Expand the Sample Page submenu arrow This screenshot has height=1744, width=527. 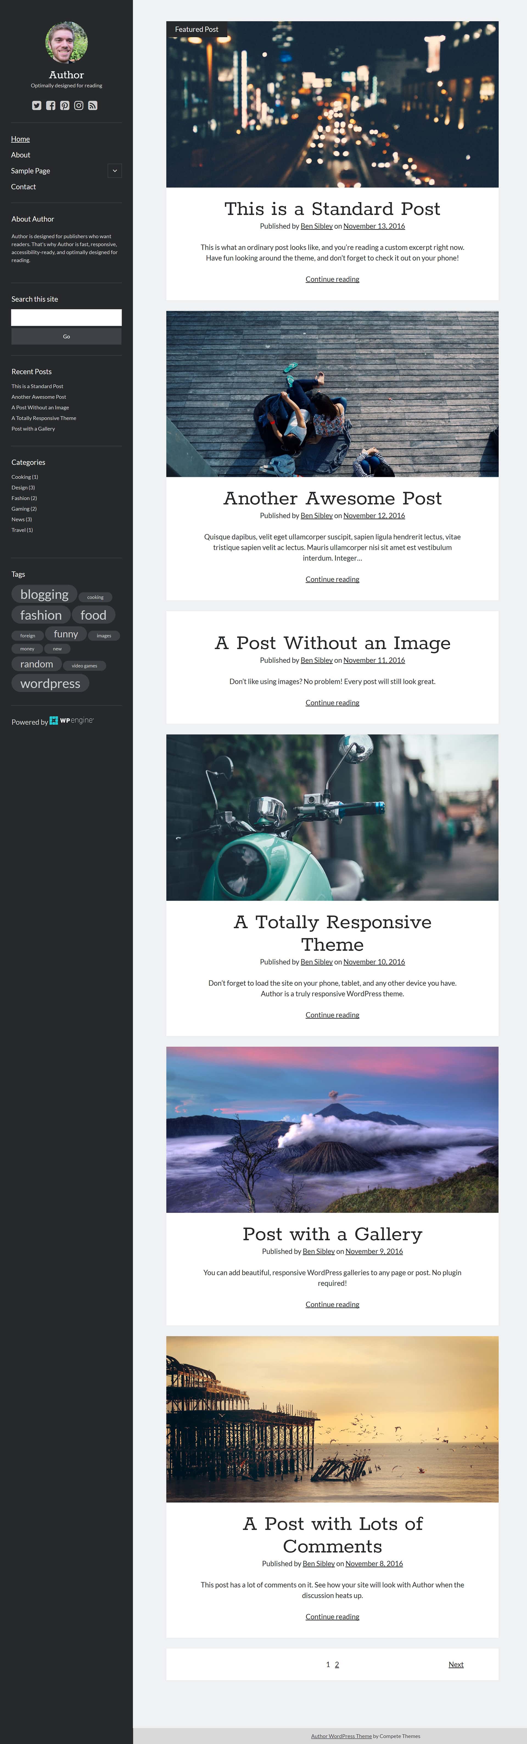(114, 171)
